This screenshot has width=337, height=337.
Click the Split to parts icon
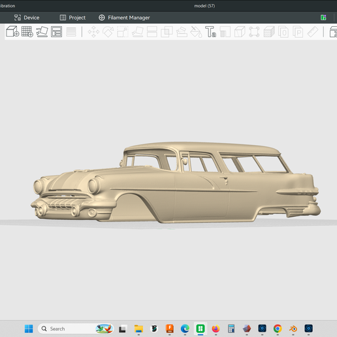coord(298,32)
